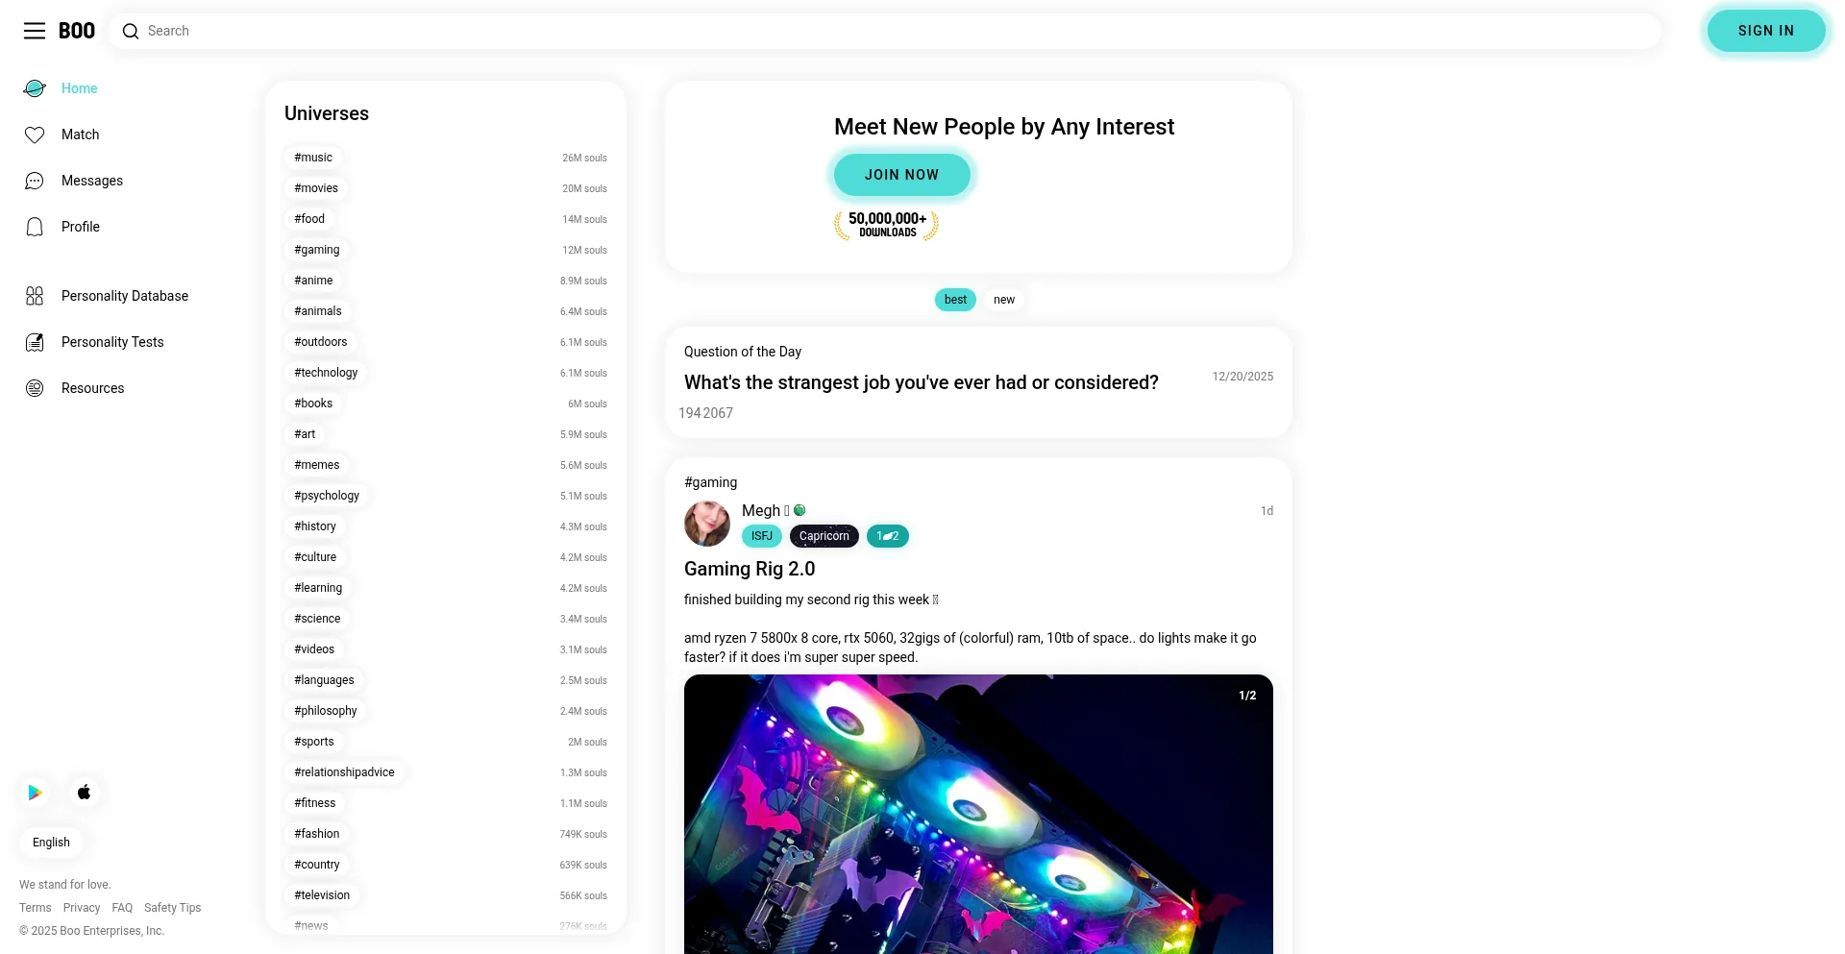Select the #psychology universe
The height and width of the screenshot is (954, 1845).
(x=327, y=496)
